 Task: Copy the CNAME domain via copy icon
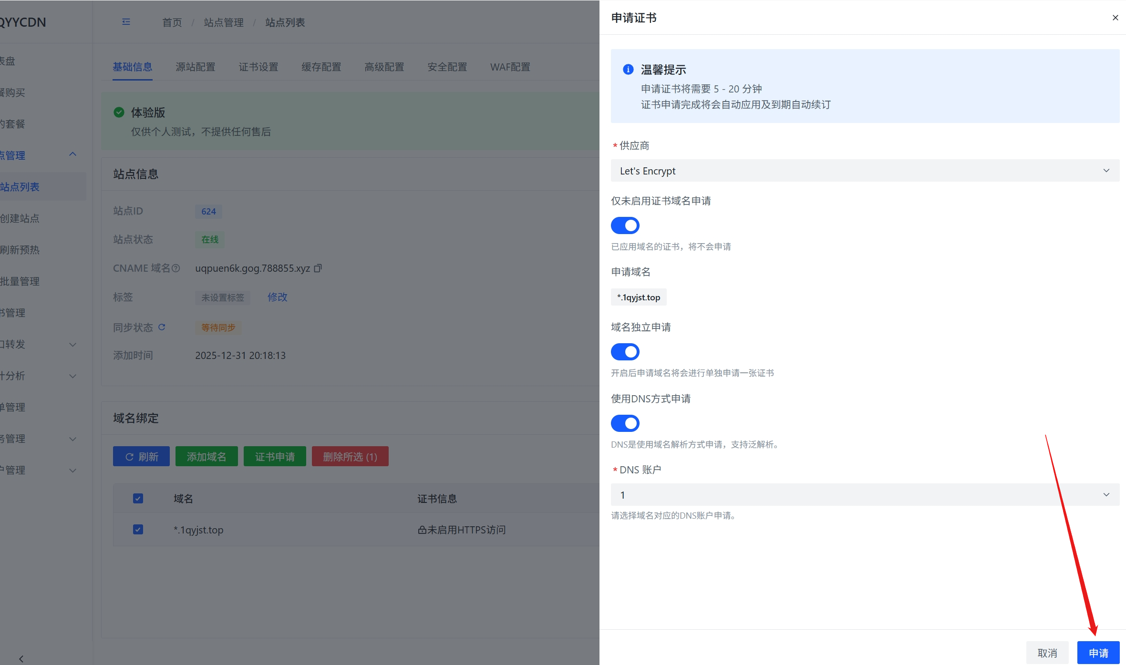(x=318, y=268)
